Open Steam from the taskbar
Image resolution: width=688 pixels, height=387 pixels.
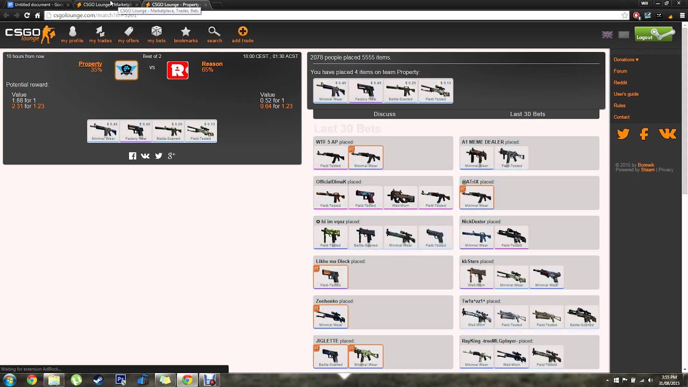coord(98,380)
